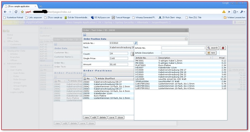The height and width of the screenshot is (132, 250).
Task: Click the Article Description search field
Action: 183,53
